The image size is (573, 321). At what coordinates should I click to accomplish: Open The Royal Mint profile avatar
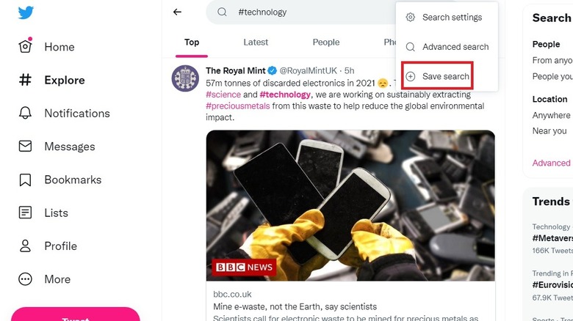(185, 78)
